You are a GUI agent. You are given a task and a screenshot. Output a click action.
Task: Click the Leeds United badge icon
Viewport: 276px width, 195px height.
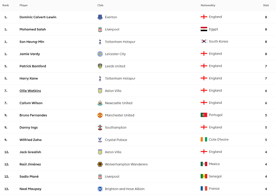[x=100, y=66]
